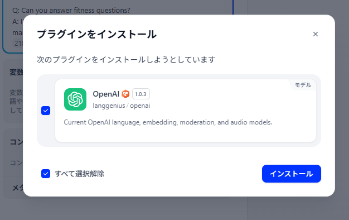Click the 次のプラグインをインストールしようとしています message
Screen dimensions: 349x220
click(126, 60)
